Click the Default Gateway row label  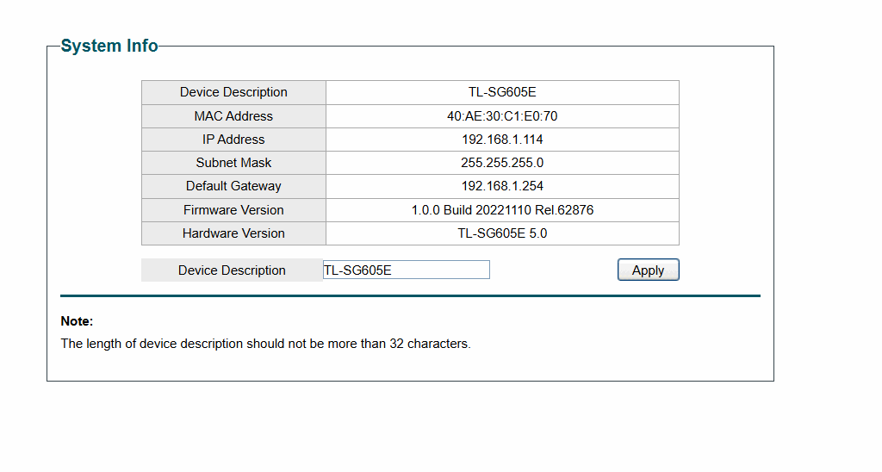[233, 186]
